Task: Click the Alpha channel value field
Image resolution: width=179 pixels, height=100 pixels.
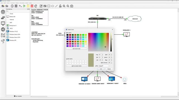Action: 109,63
